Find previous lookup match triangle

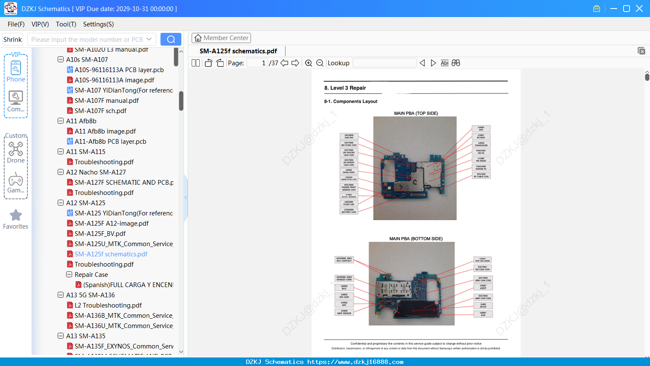(422, 63)
